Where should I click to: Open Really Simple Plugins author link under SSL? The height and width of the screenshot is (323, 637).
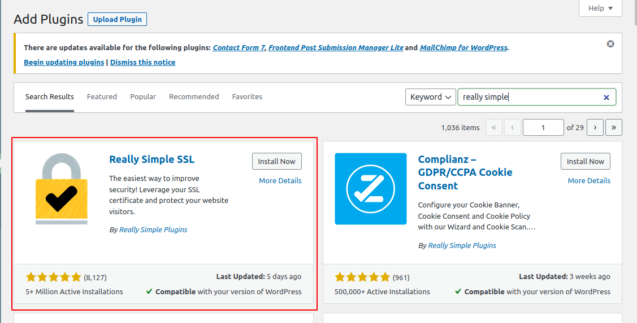[153, 230]
